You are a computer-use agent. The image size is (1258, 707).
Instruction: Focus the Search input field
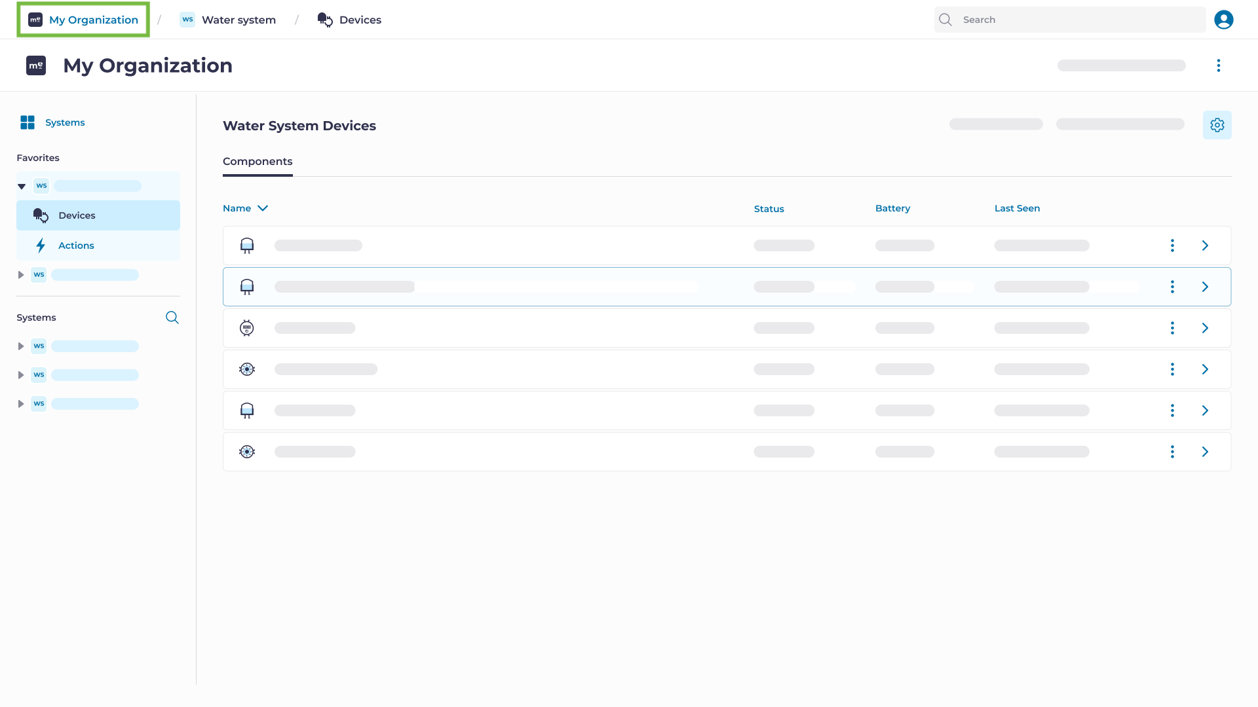[1070, 20]
